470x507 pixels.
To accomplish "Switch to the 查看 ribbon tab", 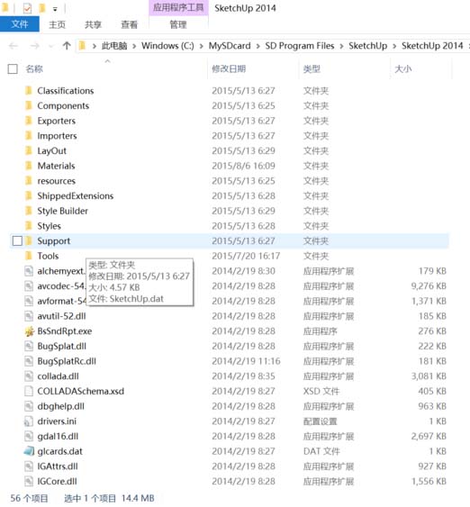I will coord(130,24).
